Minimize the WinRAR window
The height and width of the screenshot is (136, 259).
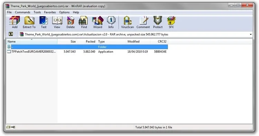232,5
